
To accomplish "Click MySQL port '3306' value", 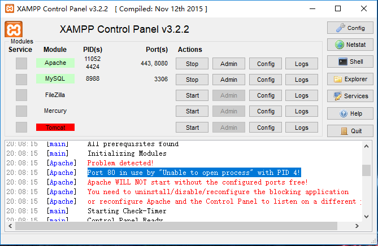I will click(x=161, y=79).
